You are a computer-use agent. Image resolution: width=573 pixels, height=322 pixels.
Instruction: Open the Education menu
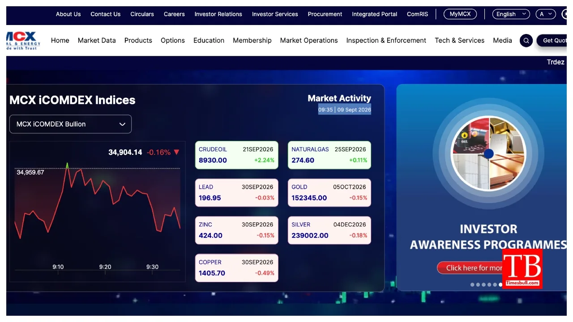coord(209,40)
